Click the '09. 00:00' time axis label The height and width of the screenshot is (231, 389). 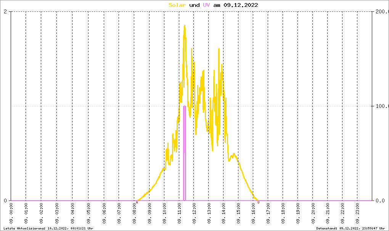[11, 213]
